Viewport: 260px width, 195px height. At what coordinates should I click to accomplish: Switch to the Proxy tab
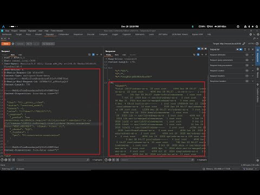[28, 34]
